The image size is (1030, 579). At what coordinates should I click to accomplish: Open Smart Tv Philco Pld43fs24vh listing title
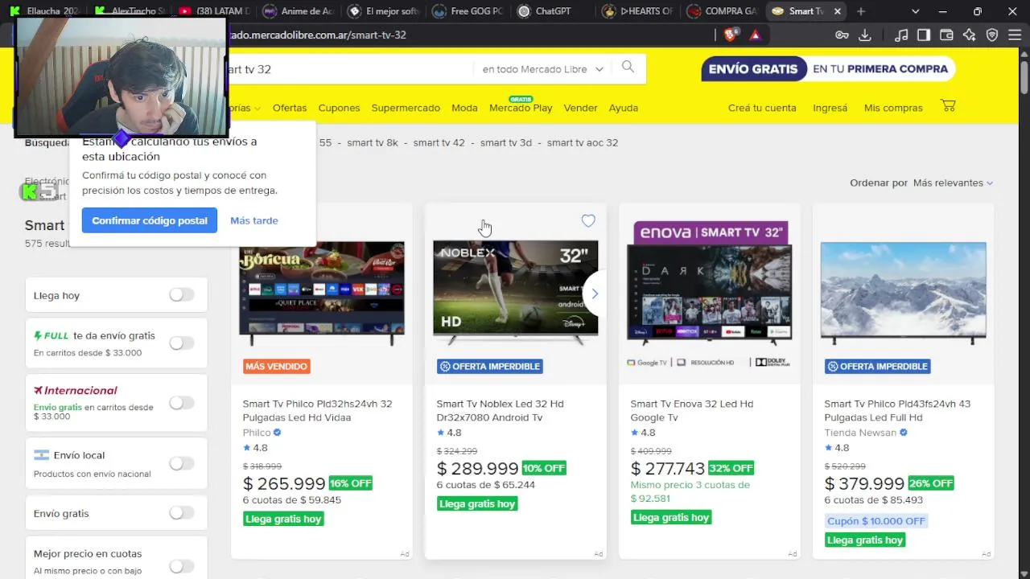coord(897,410)
